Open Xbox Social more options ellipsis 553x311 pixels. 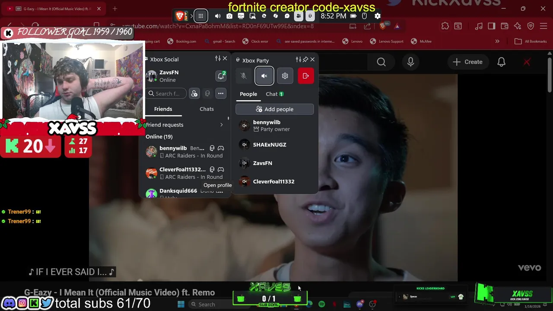[221, 93]
